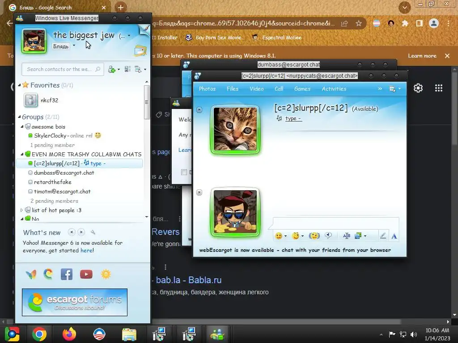This screenshot has width=458, height=343.
Task: Open the Google apps grid icon
Action: [x=439, y=88]
